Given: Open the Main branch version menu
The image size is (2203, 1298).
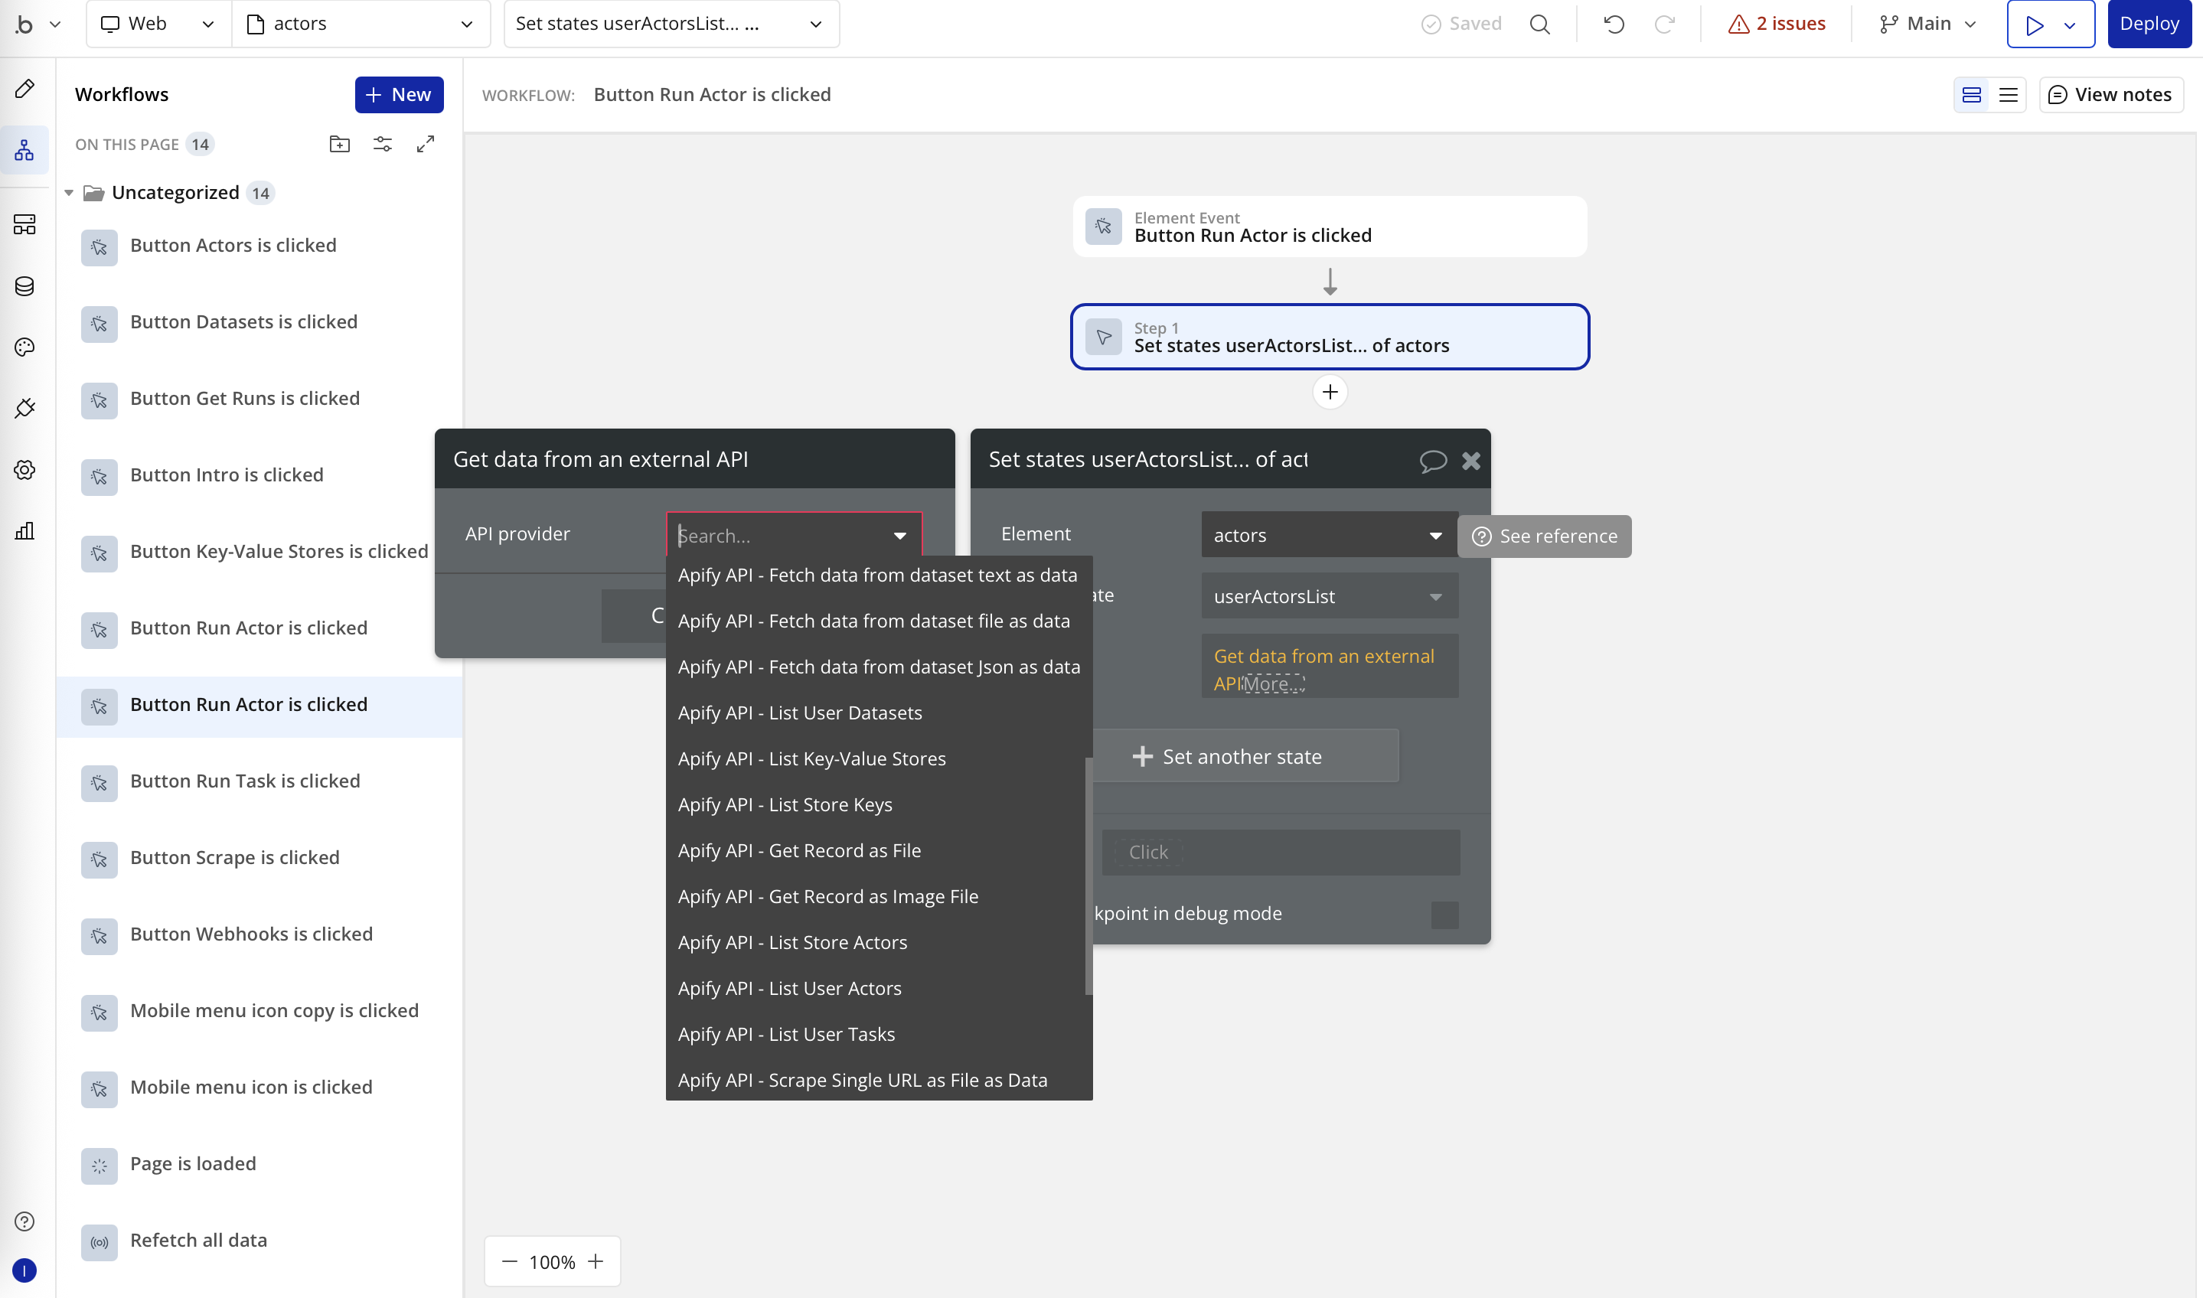Looking at the screenshot, I should [x=1925, y=24].
